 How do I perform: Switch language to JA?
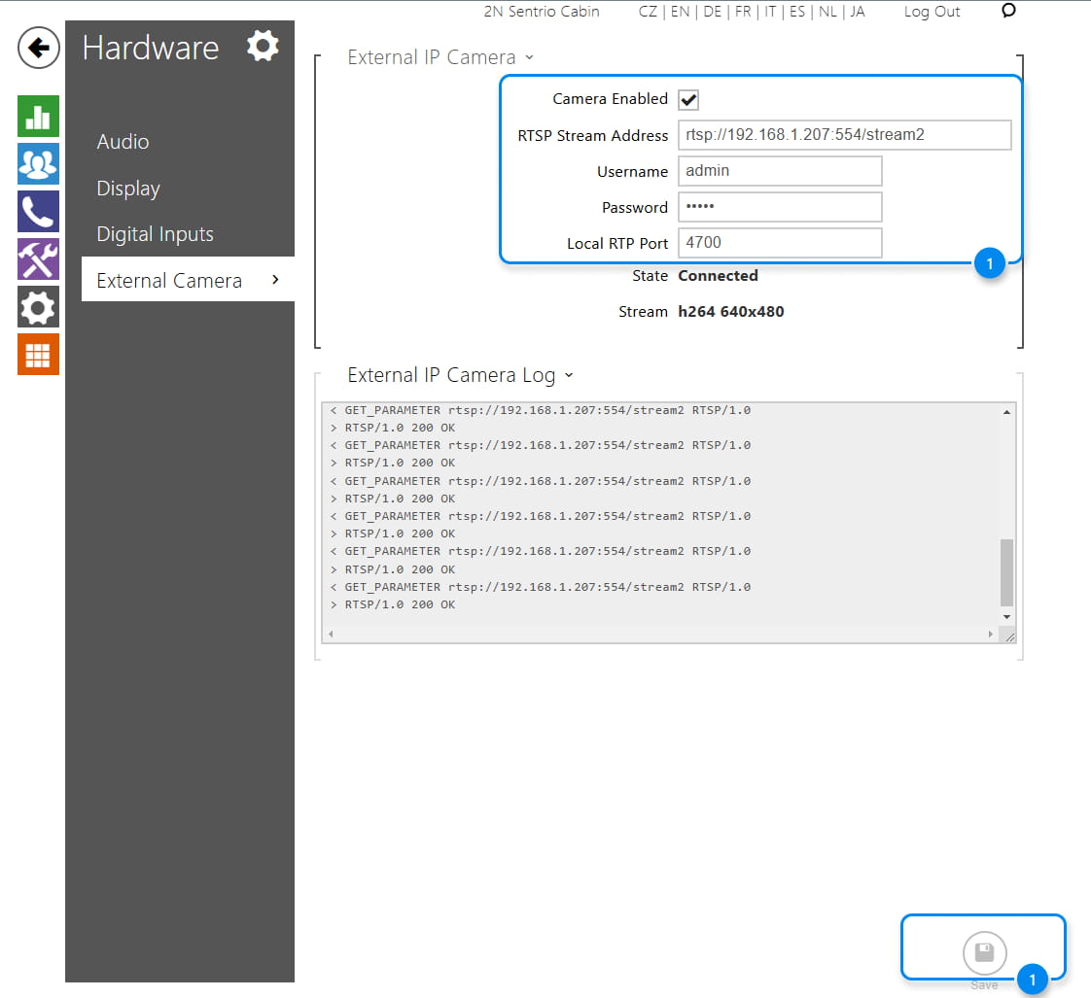pyautogui.click(x=858, y=12)
